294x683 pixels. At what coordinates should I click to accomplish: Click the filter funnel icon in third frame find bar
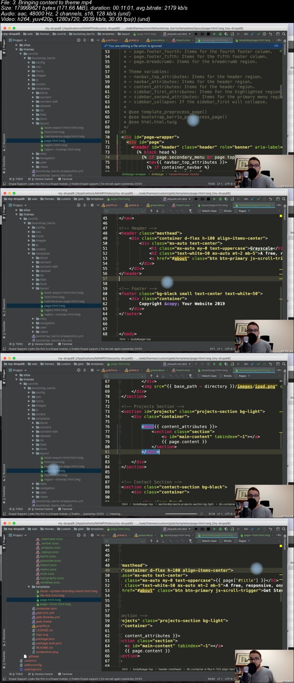[190, 376]
